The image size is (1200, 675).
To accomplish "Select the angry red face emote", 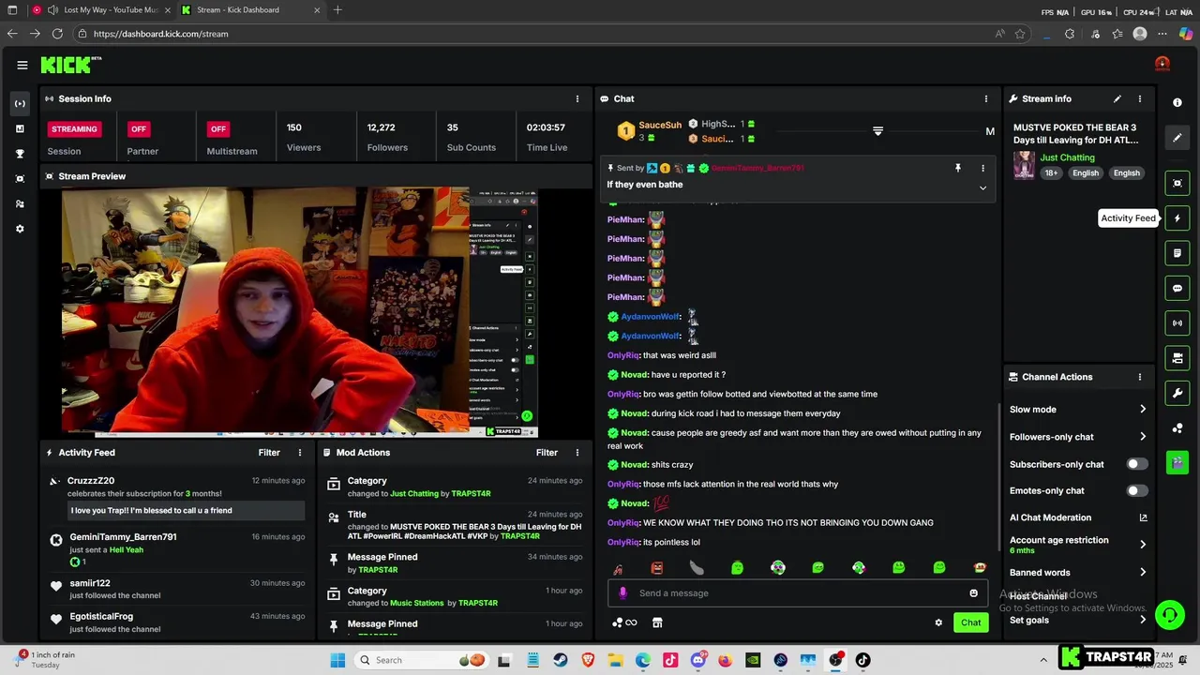I will pos(657,568).
